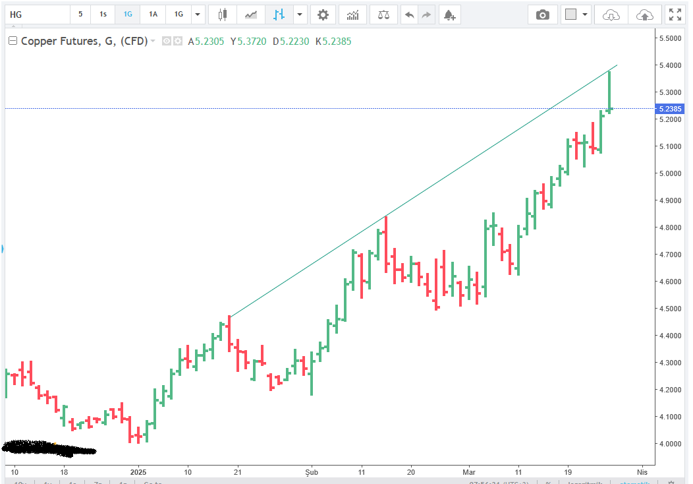Image resolution: width=693 pixels, height=484 pixels.
Task: Toggle fullscreen mode
Action: tap(675, 15)
